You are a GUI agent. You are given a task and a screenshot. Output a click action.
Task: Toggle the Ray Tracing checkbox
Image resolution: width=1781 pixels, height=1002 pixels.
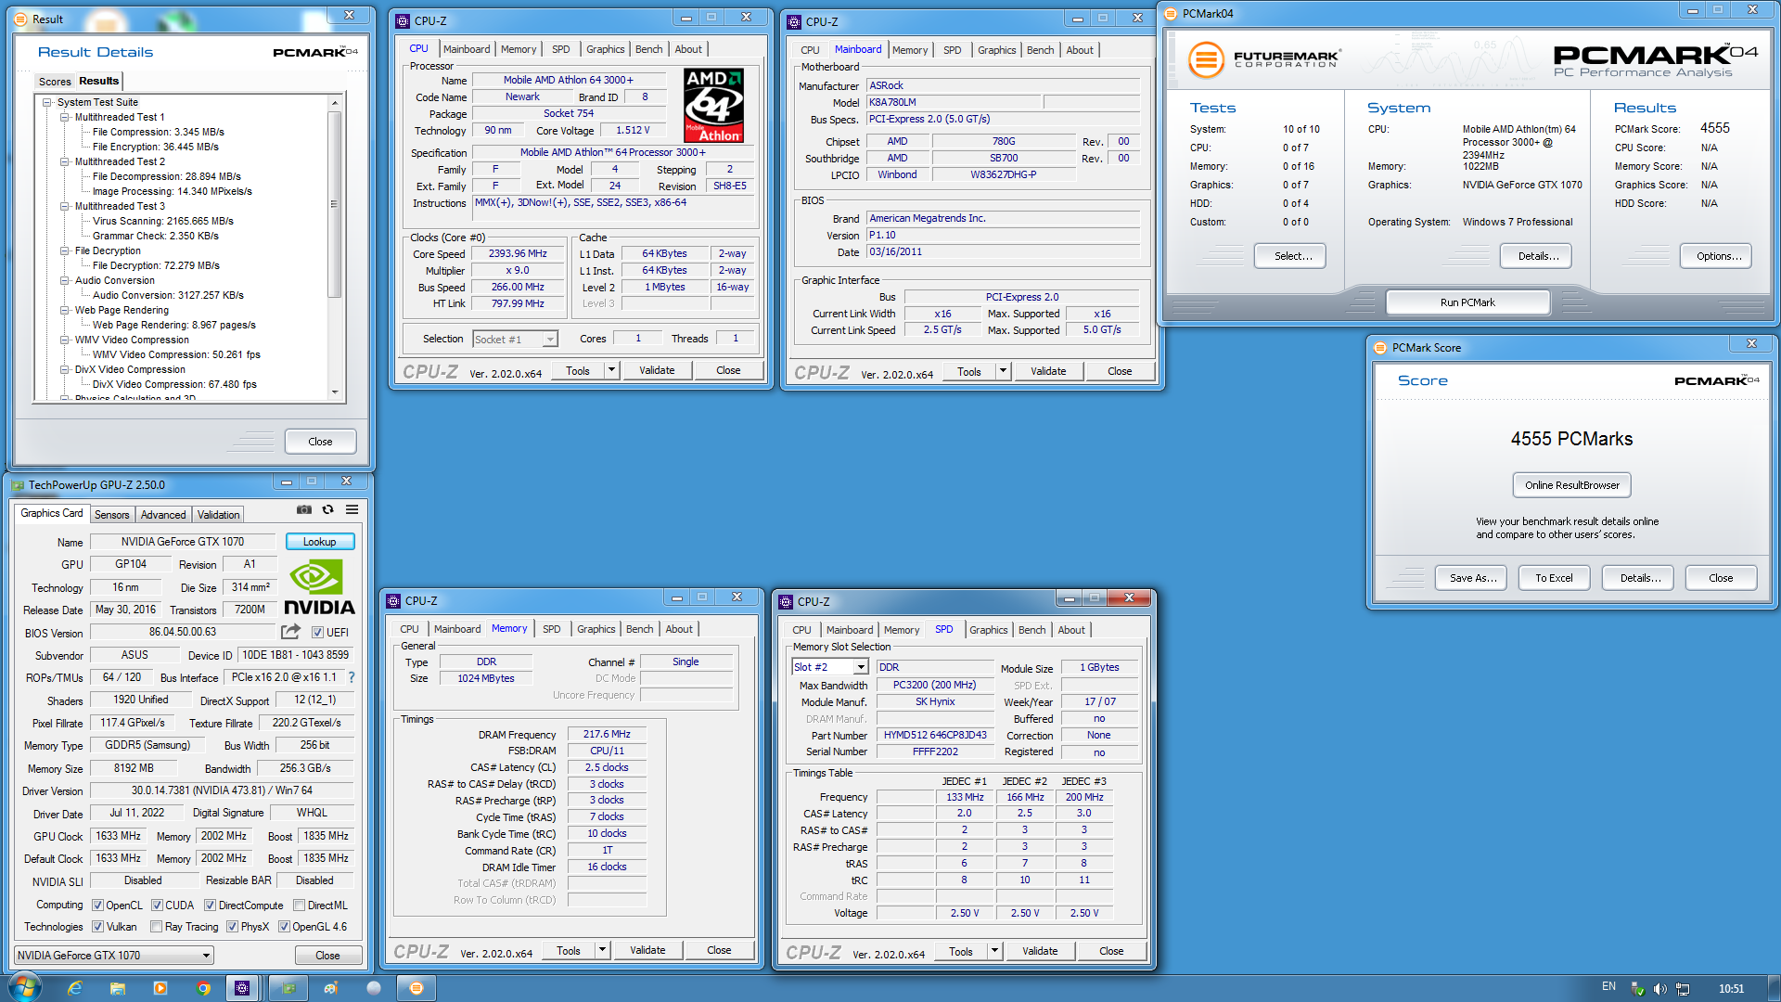click(x=156, y=927)
